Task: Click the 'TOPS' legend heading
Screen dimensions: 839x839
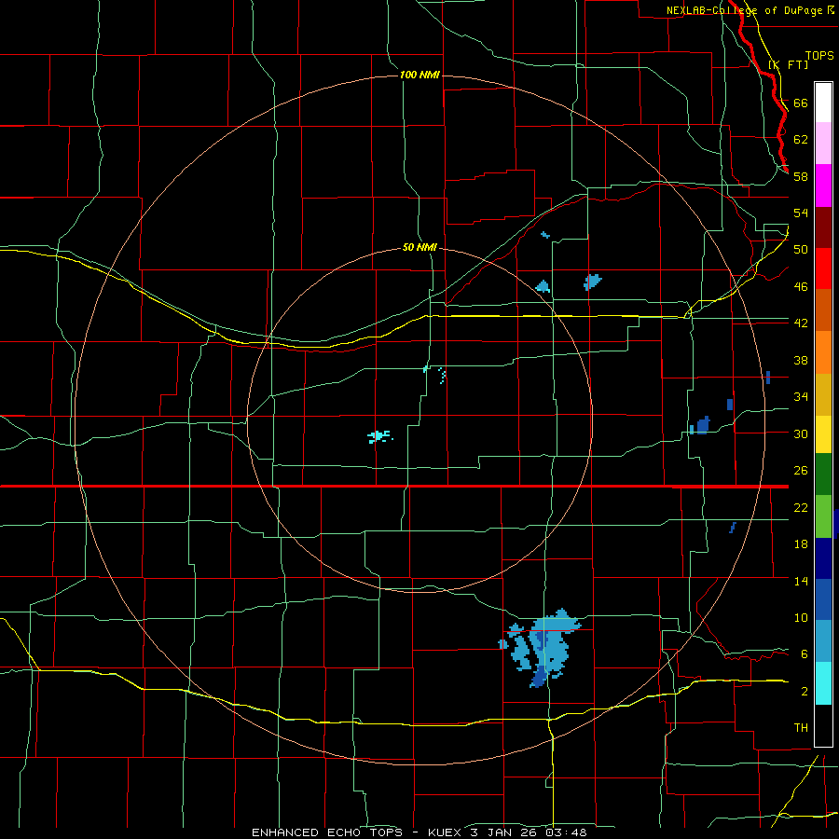Action: coord(819,56)
